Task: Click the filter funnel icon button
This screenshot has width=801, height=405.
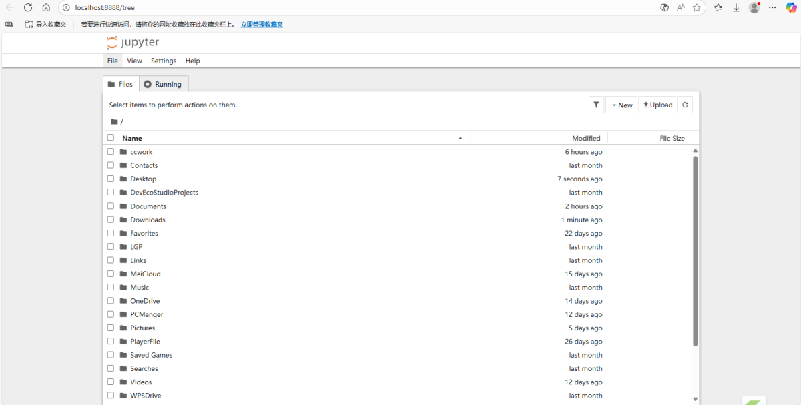Action: (596, 105)
